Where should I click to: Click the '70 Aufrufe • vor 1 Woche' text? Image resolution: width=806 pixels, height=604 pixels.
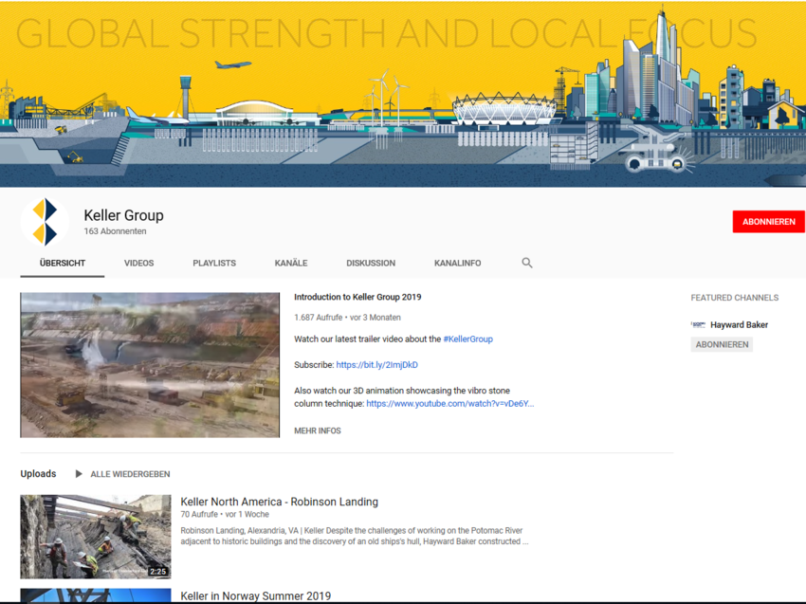(225, 515)
